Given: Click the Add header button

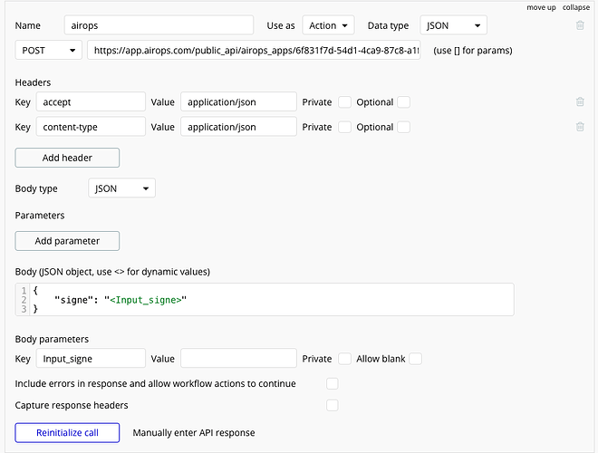Looking at the screenshot, I should (67, 158).
